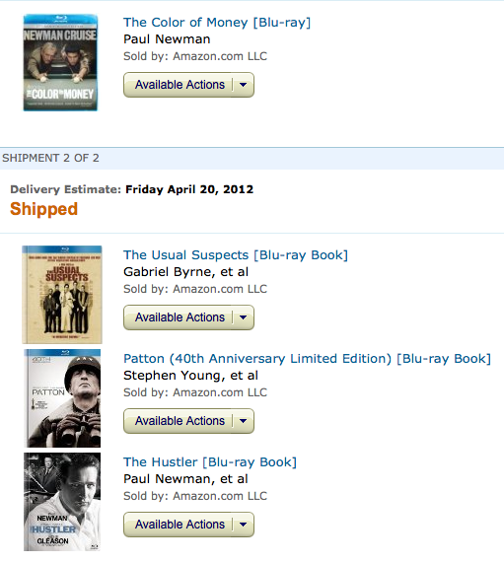Expand dropdown arrow beside Color of Money actions
This screenshot has height=563, width=504.
tap(244, 85)
